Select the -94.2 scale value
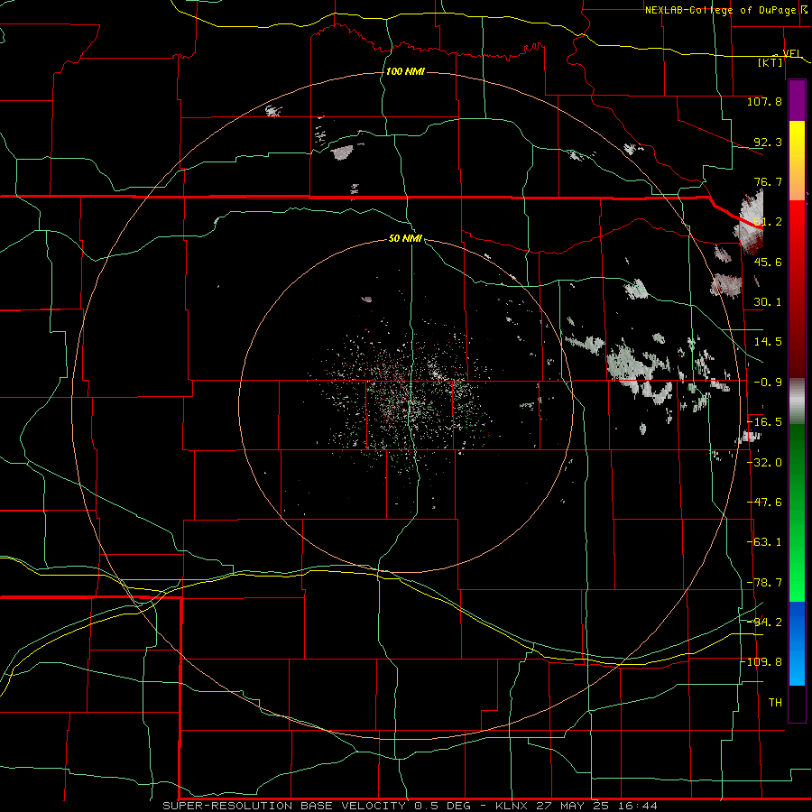Screen dimensions: 812x812 tap(764, 623)
